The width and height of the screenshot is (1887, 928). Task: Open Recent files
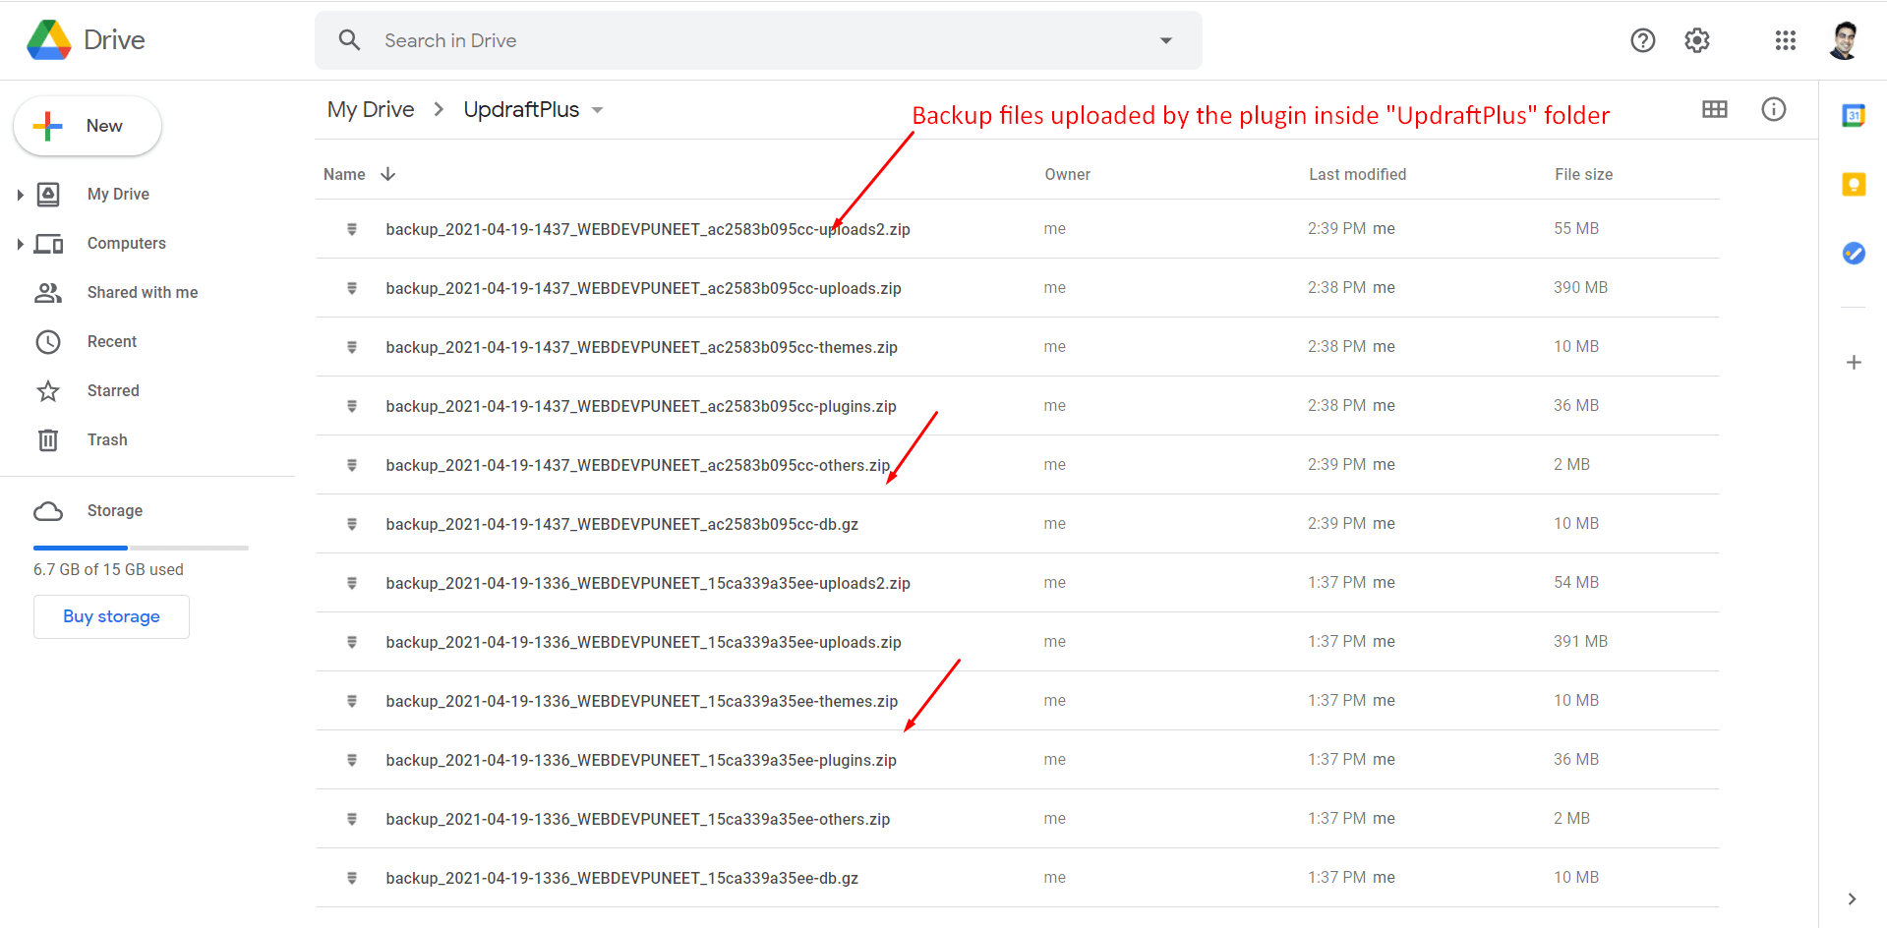click(112, 342)
